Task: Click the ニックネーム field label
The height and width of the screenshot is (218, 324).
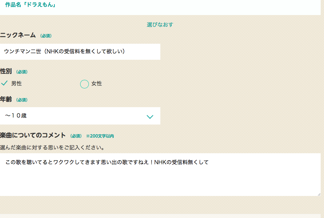Action: pyautogui.click(x=18, y=35)
